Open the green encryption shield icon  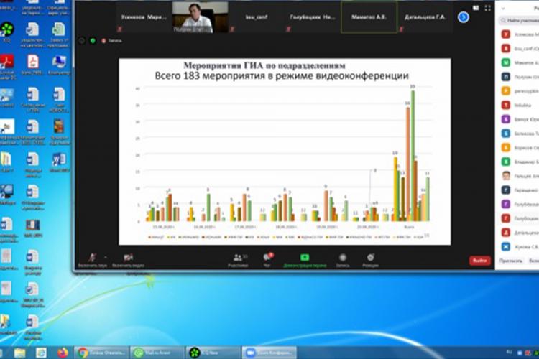pyautogui.click(x=93, y=41)
